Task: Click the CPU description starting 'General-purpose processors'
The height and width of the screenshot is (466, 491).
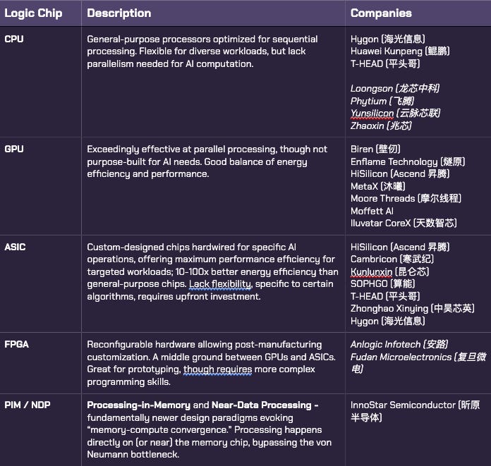Action: coord(202,51)
